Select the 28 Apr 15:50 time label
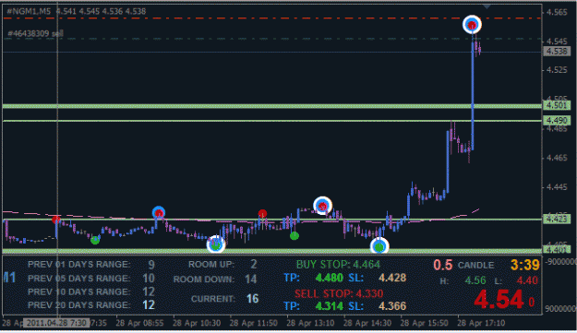Viewport: 577px width, 333px height. (x=424, y=323)
